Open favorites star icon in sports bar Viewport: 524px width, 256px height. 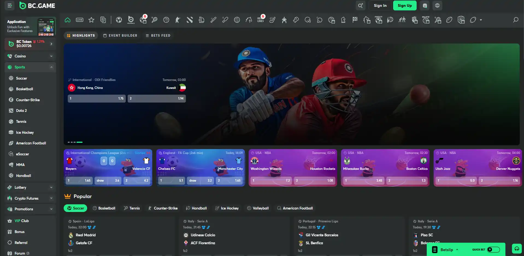pos(91,20)
